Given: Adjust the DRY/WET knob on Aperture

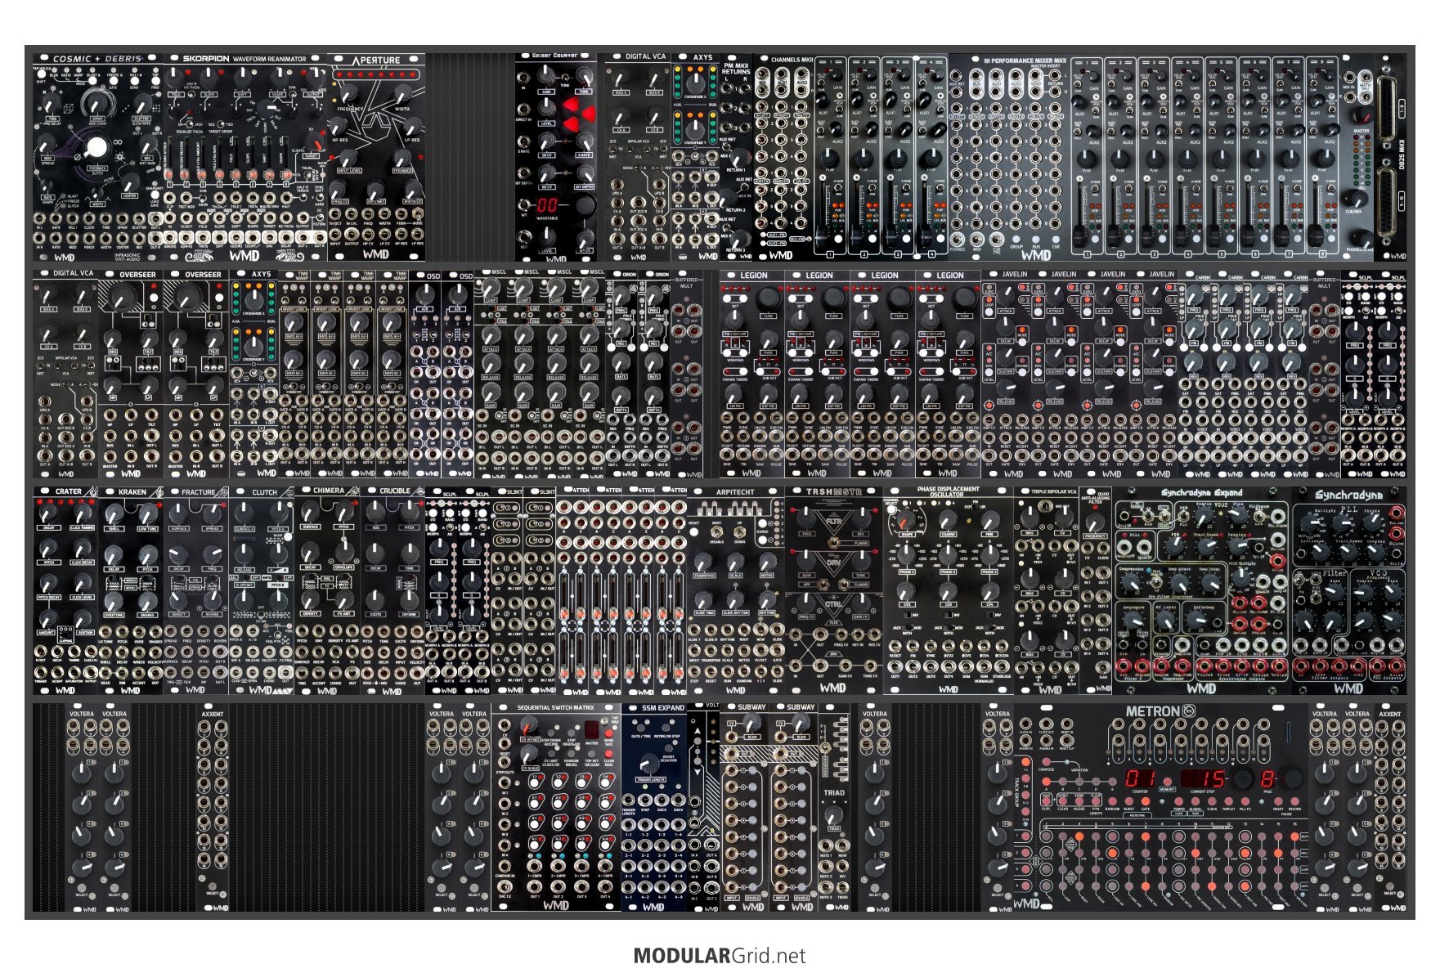Looking at the screenshot, I should (375, 190).
